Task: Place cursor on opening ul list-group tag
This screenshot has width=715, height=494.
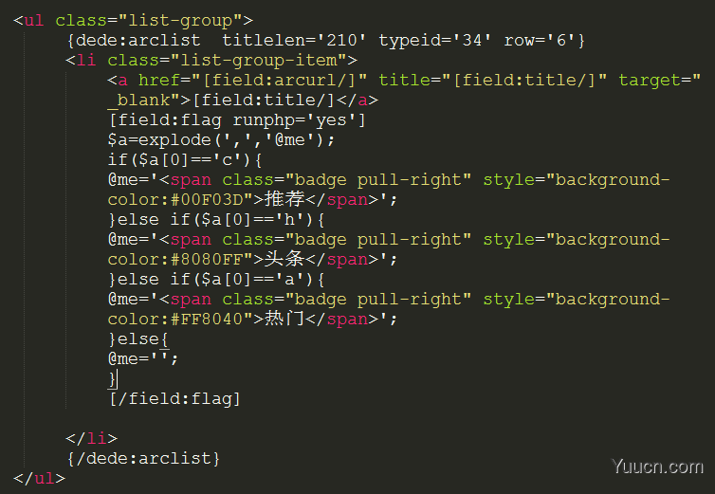Action: click(x=133, y=20)
